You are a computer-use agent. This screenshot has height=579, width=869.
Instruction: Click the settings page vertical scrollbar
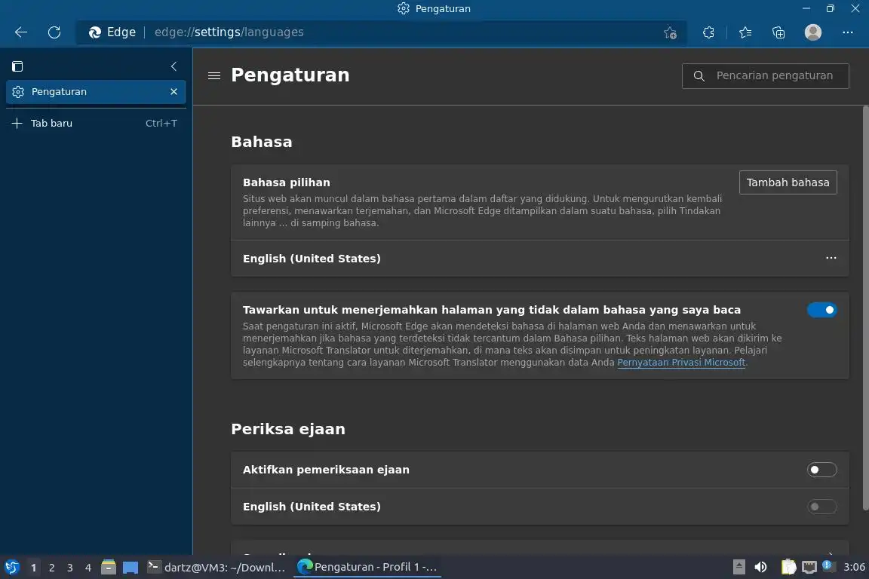tap(865, 308)
